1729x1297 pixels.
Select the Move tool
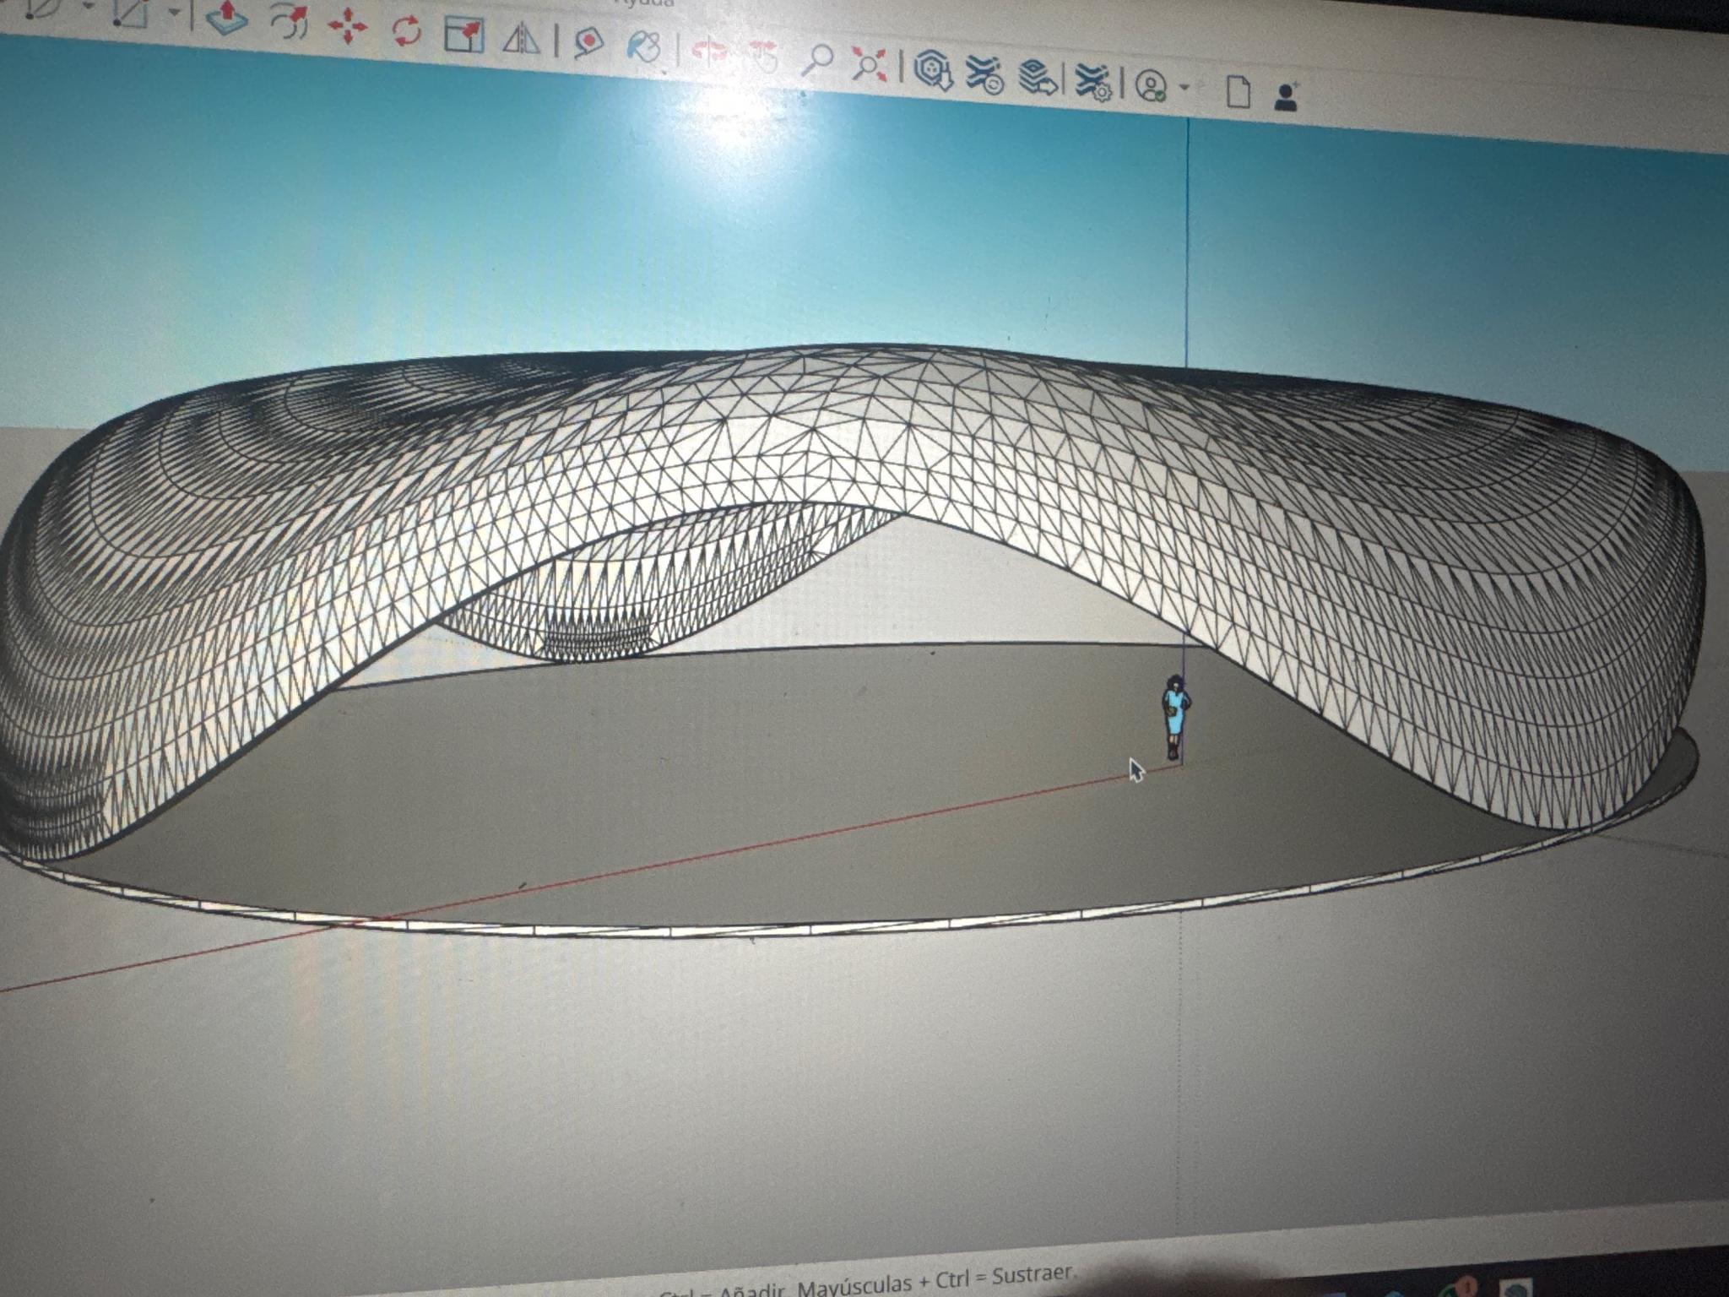click(x=347, y=28)
